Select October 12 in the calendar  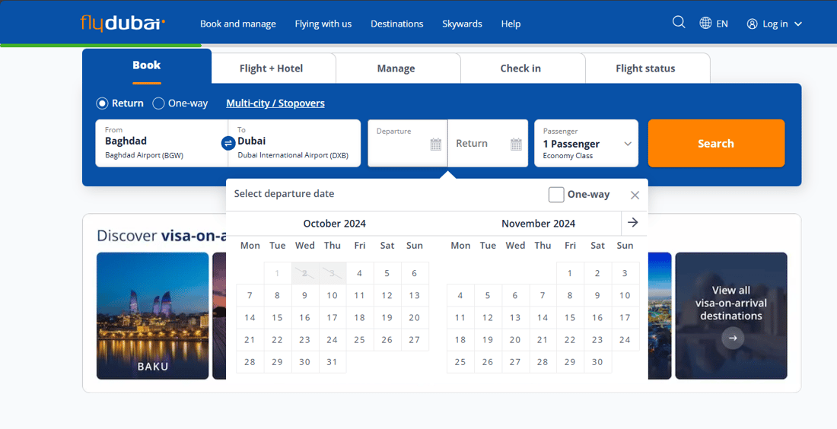pos(387,295)
